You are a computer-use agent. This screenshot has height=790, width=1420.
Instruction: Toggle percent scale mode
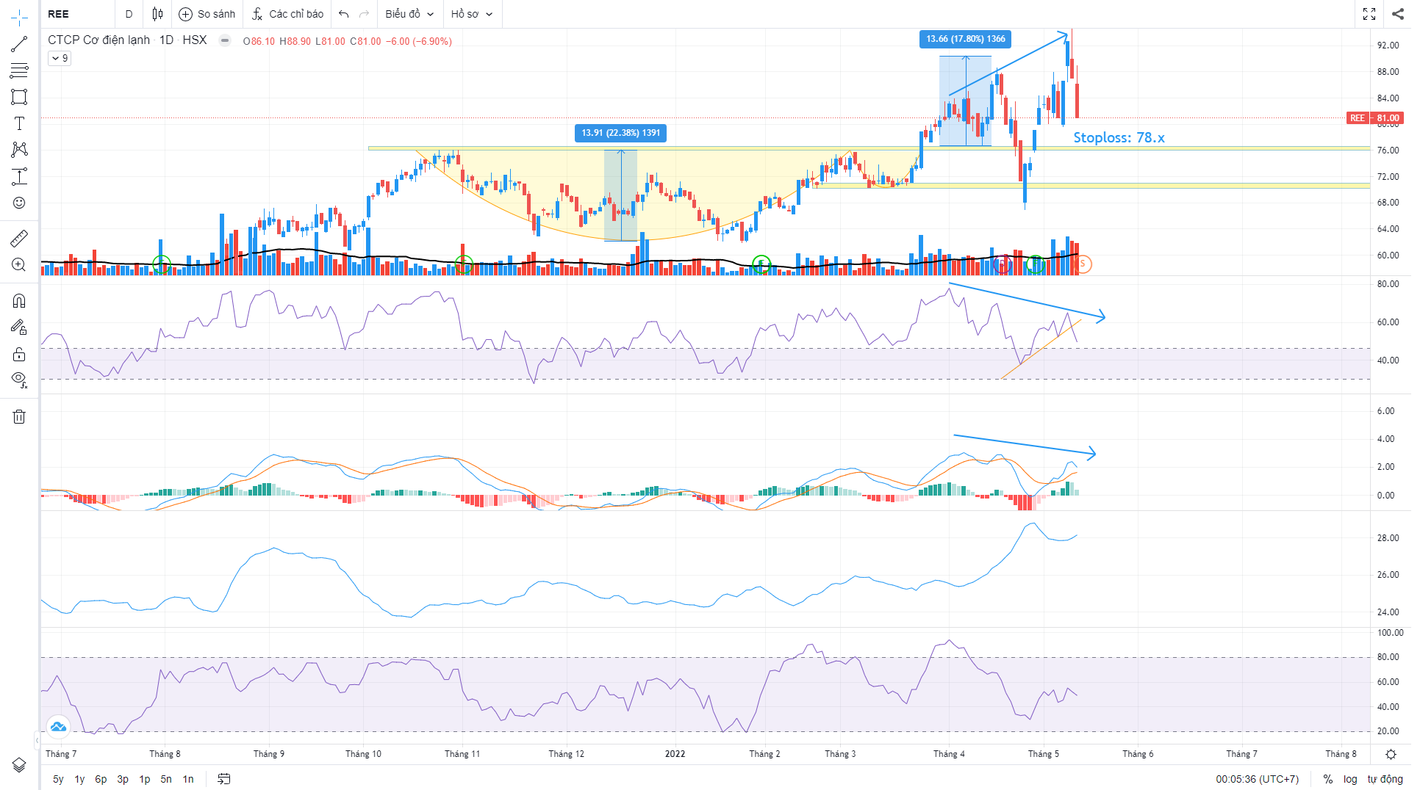coord(1328,779)
